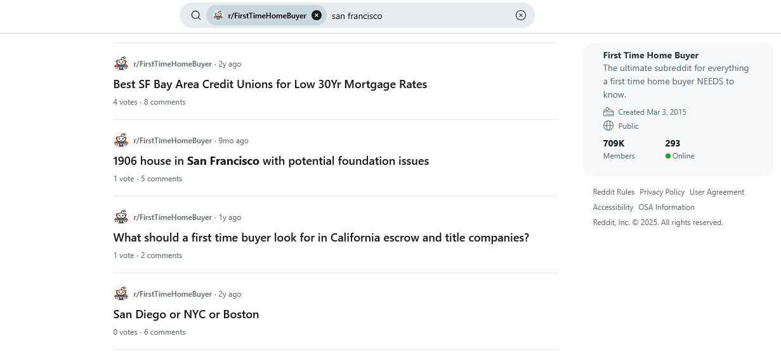Click the subreddit avatar on Credit Unions post
781x355 pixels.
[121, 63]
